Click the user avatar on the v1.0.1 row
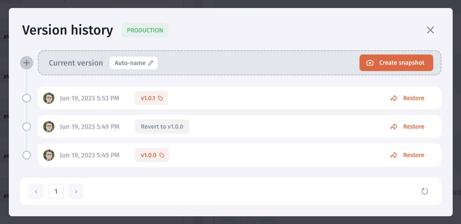 [49, 98]
